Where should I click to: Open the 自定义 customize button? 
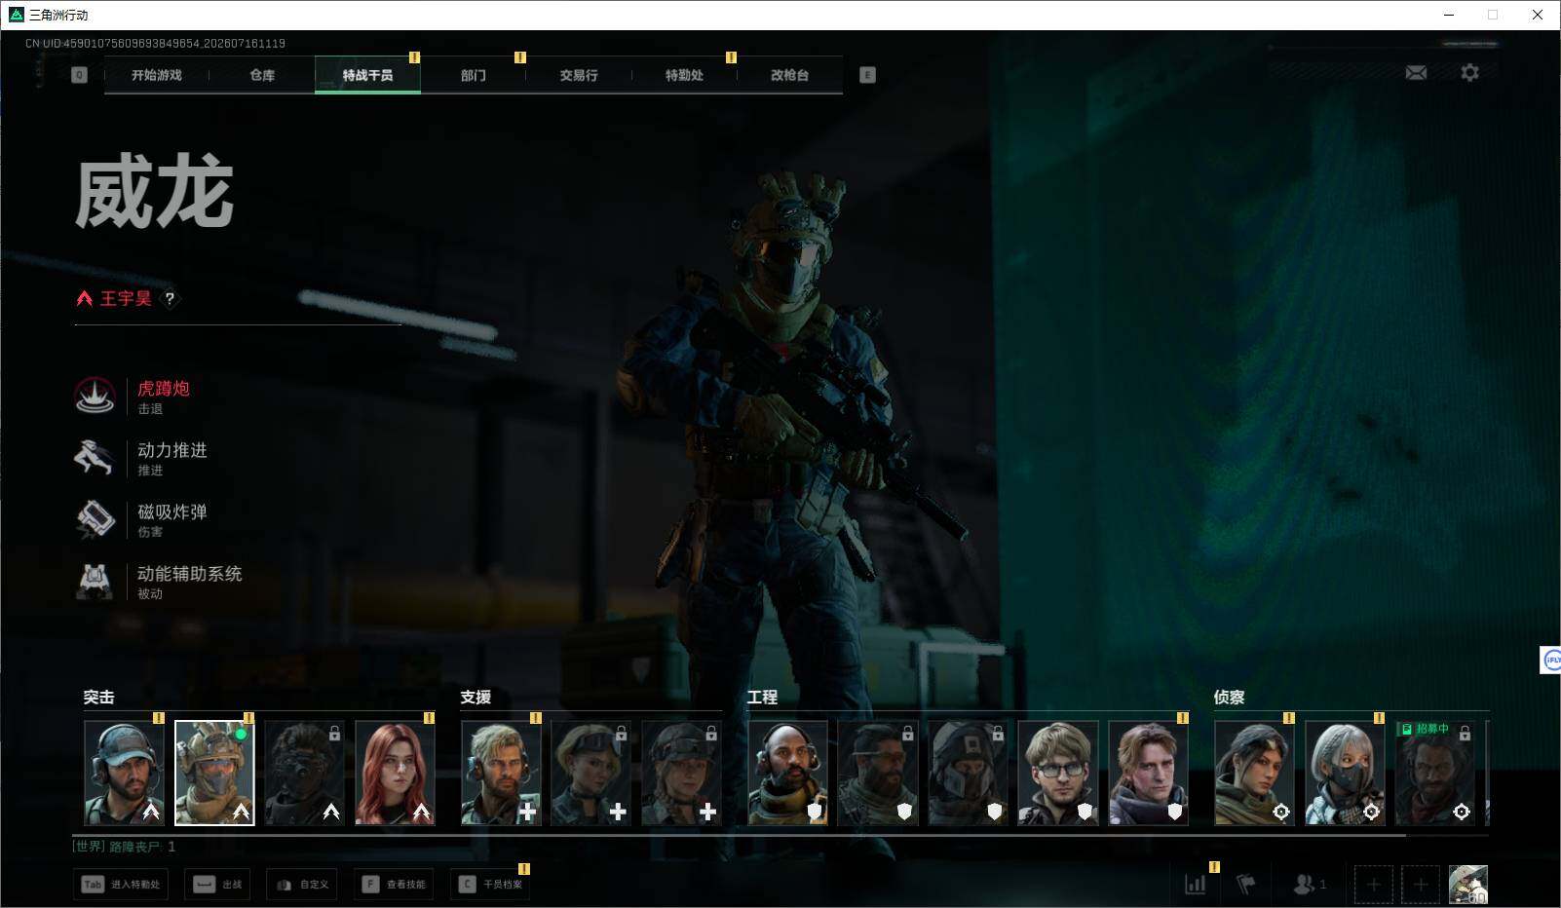[303, 885]
